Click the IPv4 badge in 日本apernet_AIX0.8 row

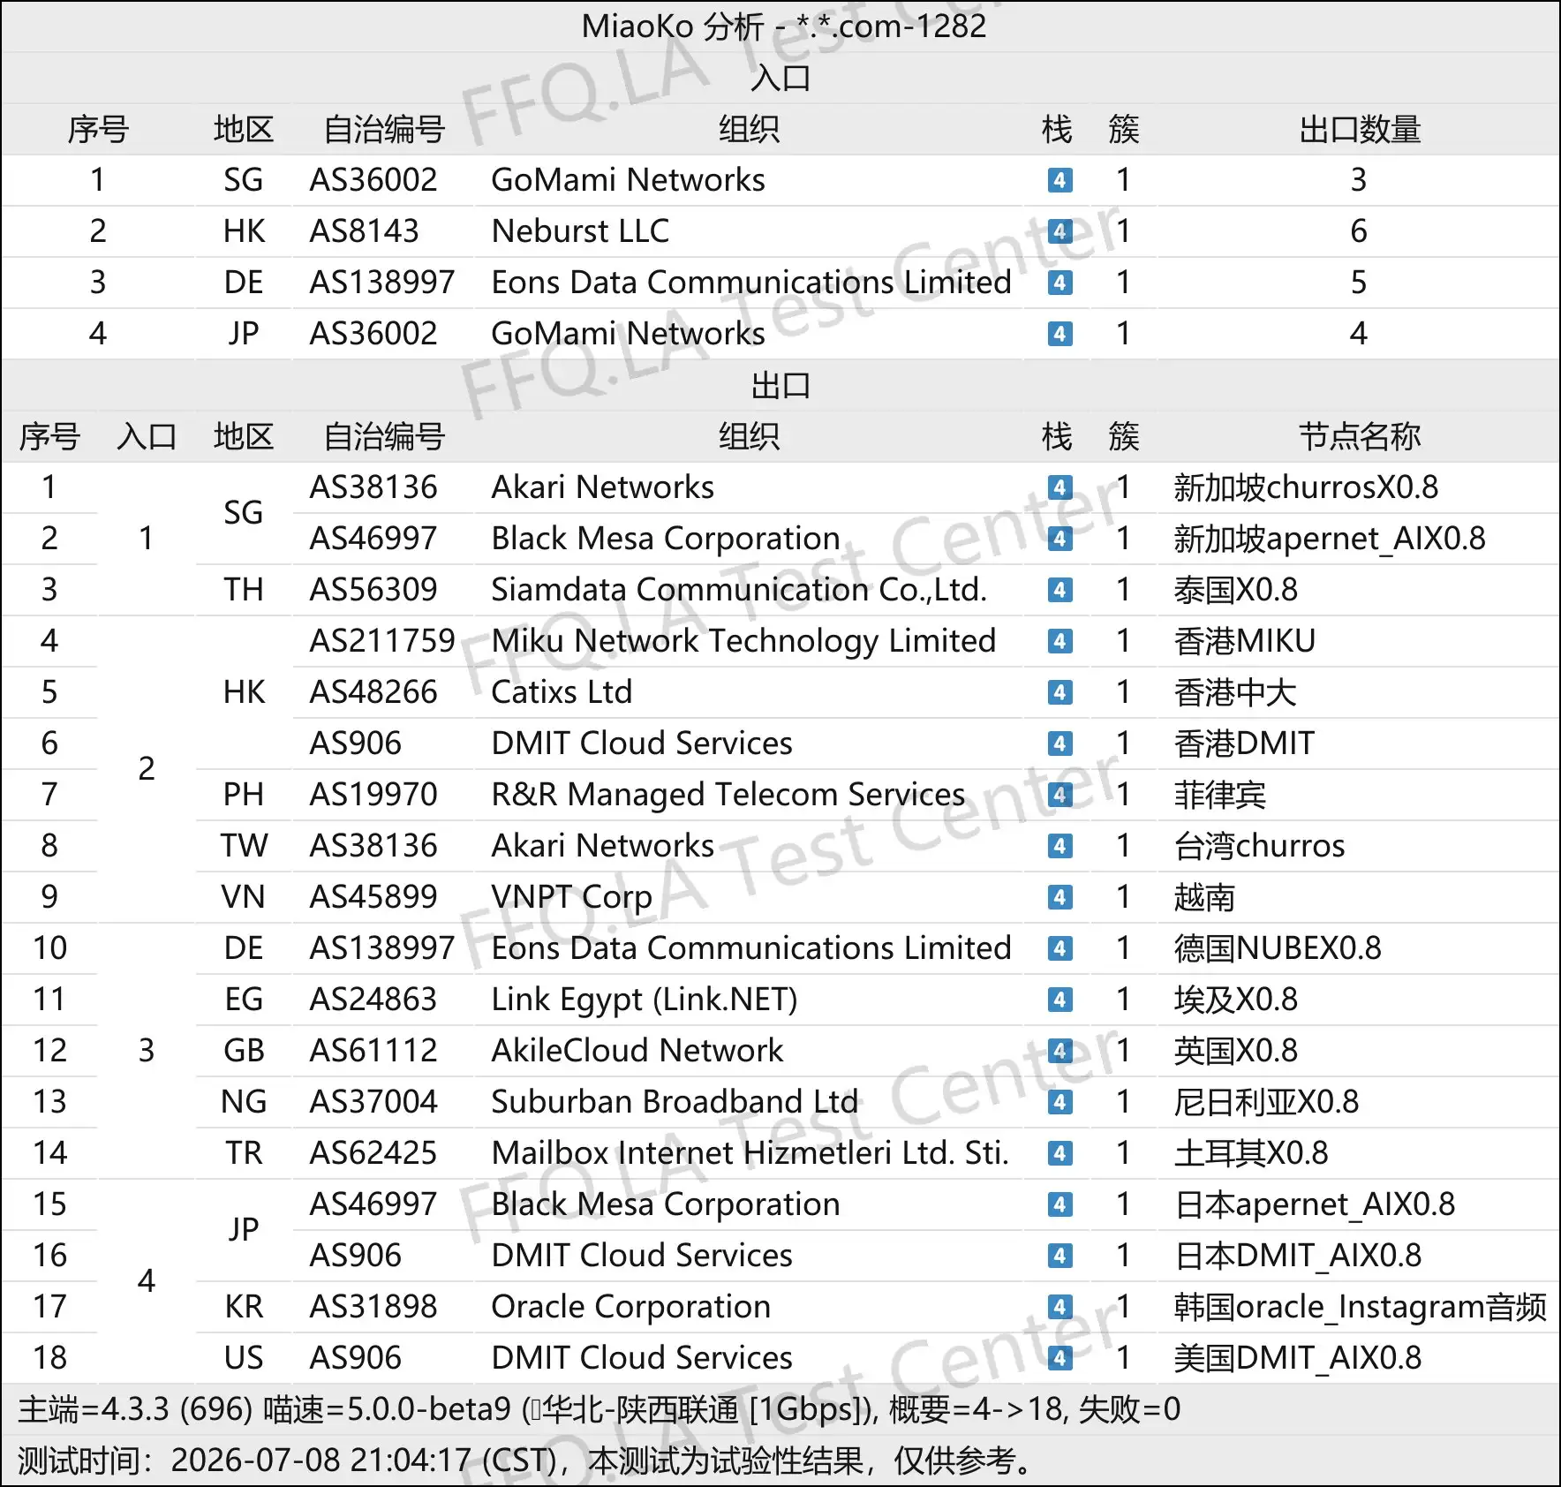[1060, 1204]
